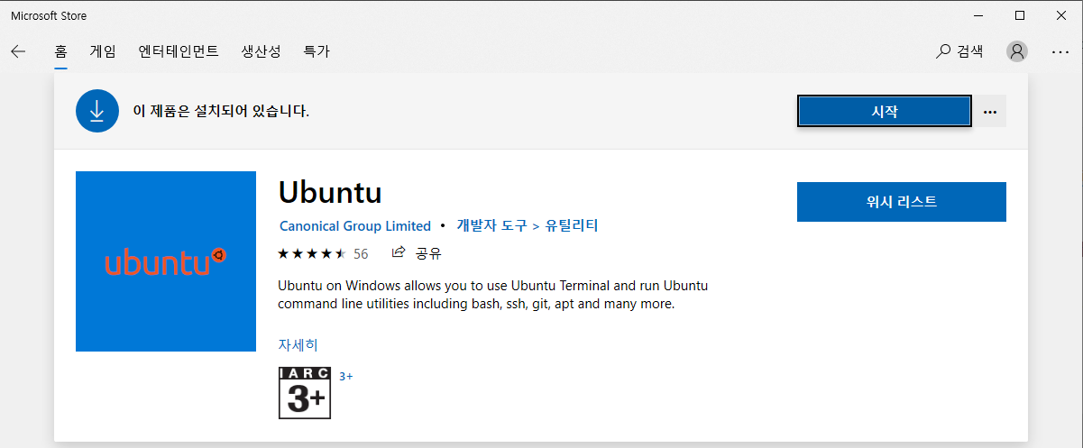Open the 자세히 details link
Image resolution: width=1083 pixels, height=448 pixels.
(298, 344)
